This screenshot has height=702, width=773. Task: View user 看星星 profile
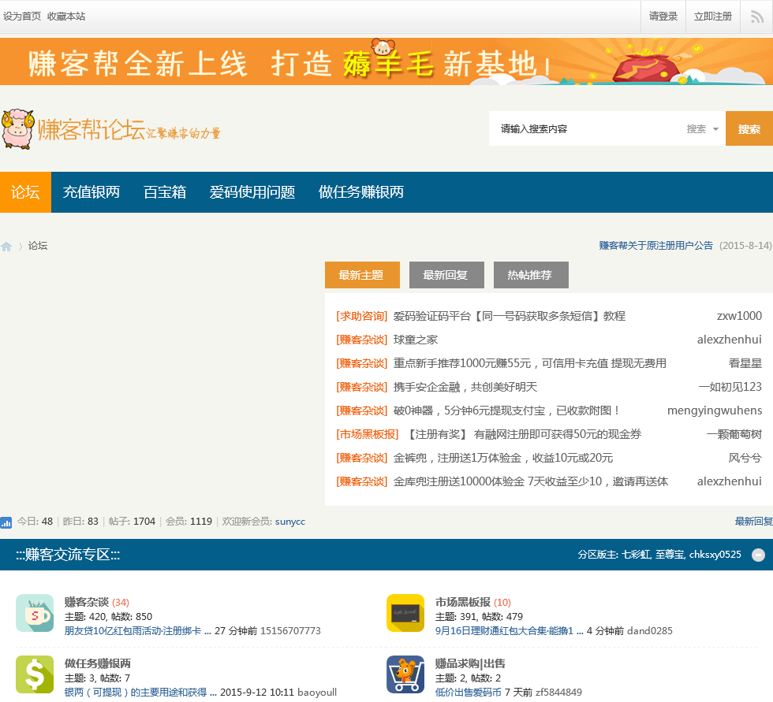tap(745, 363)
